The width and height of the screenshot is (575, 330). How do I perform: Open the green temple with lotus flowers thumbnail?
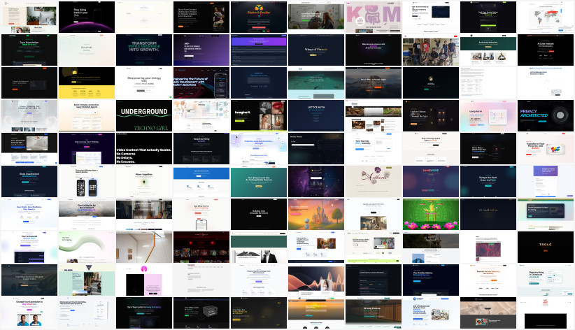point(431,214)
